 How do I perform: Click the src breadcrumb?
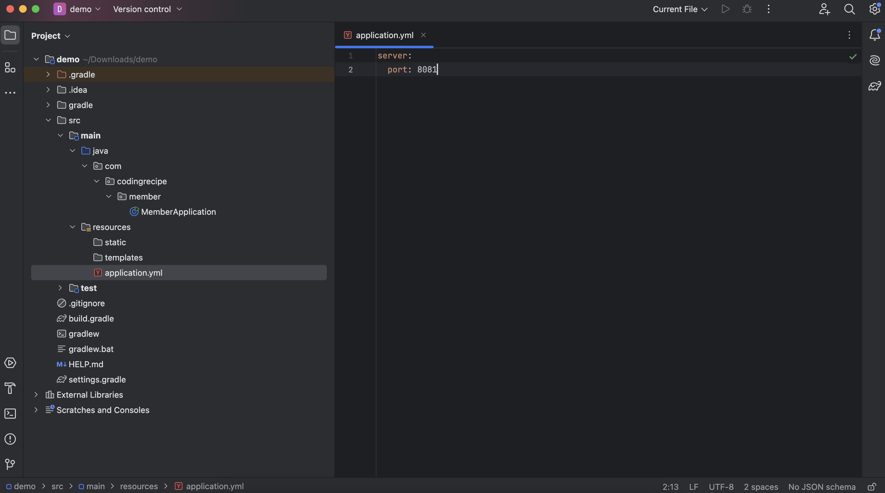[57, 486]
